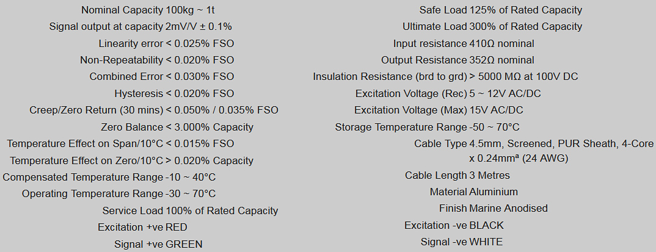Select the Ultimate Load 300% row

click(492, 27)
